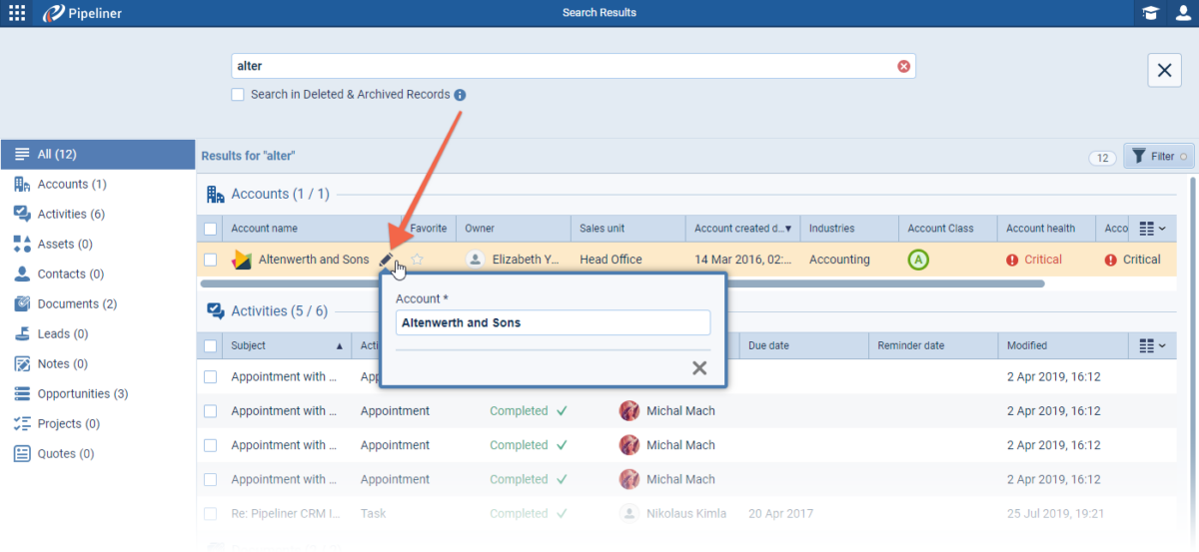The height and width of the screenshot is (552, 1199).
Task: Click the Filter button
Action: [1158, 157]
